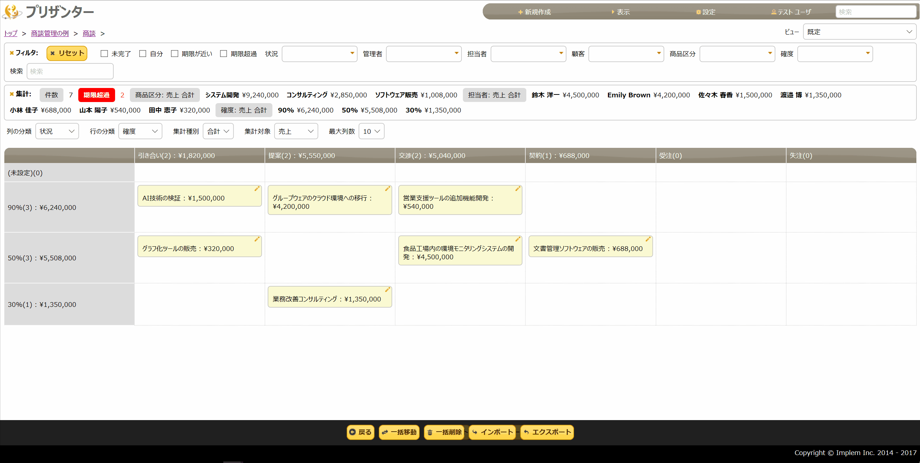Click edit pencil on 文書管理ソフトウェアの販売 card
Screen dimensions: 920x463
tap(648, 239)
